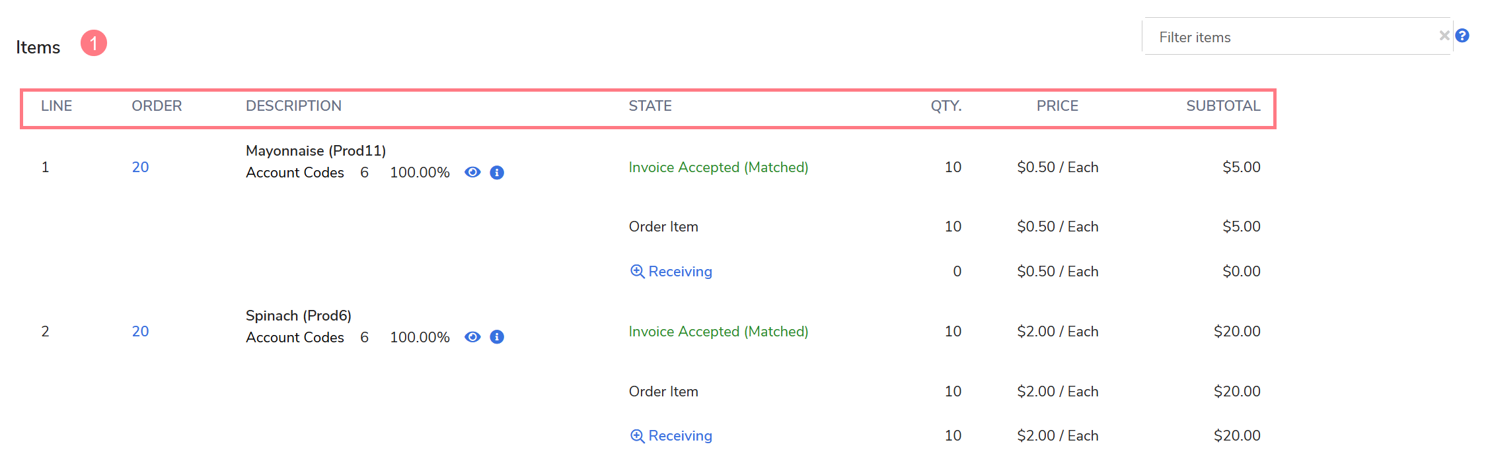Viewport: 1490px width, 461px height.
Task: Click the SUBTOTAL column header
Action: (x=1223, y=106)
